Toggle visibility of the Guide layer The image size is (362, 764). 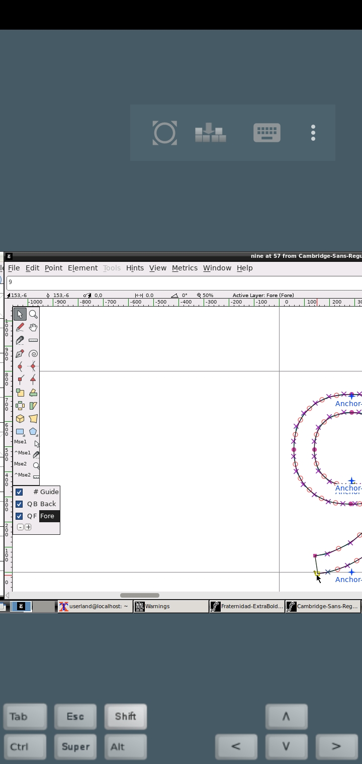(x=19, y=492)
